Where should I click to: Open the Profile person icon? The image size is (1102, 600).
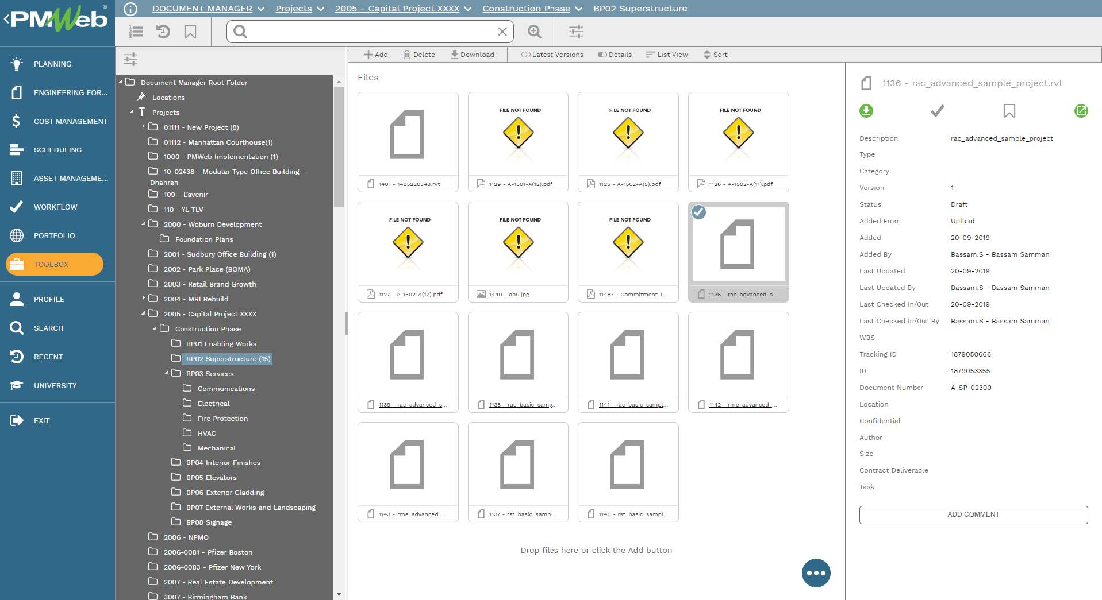coord(17,299)
